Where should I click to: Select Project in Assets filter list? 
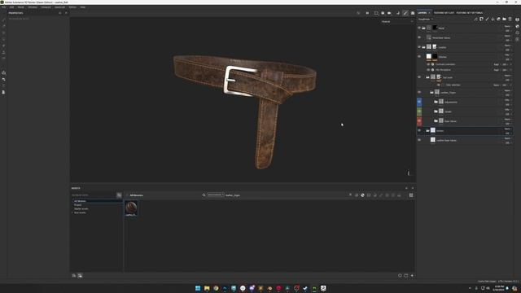pyautogui.click(x=78, y=205)
